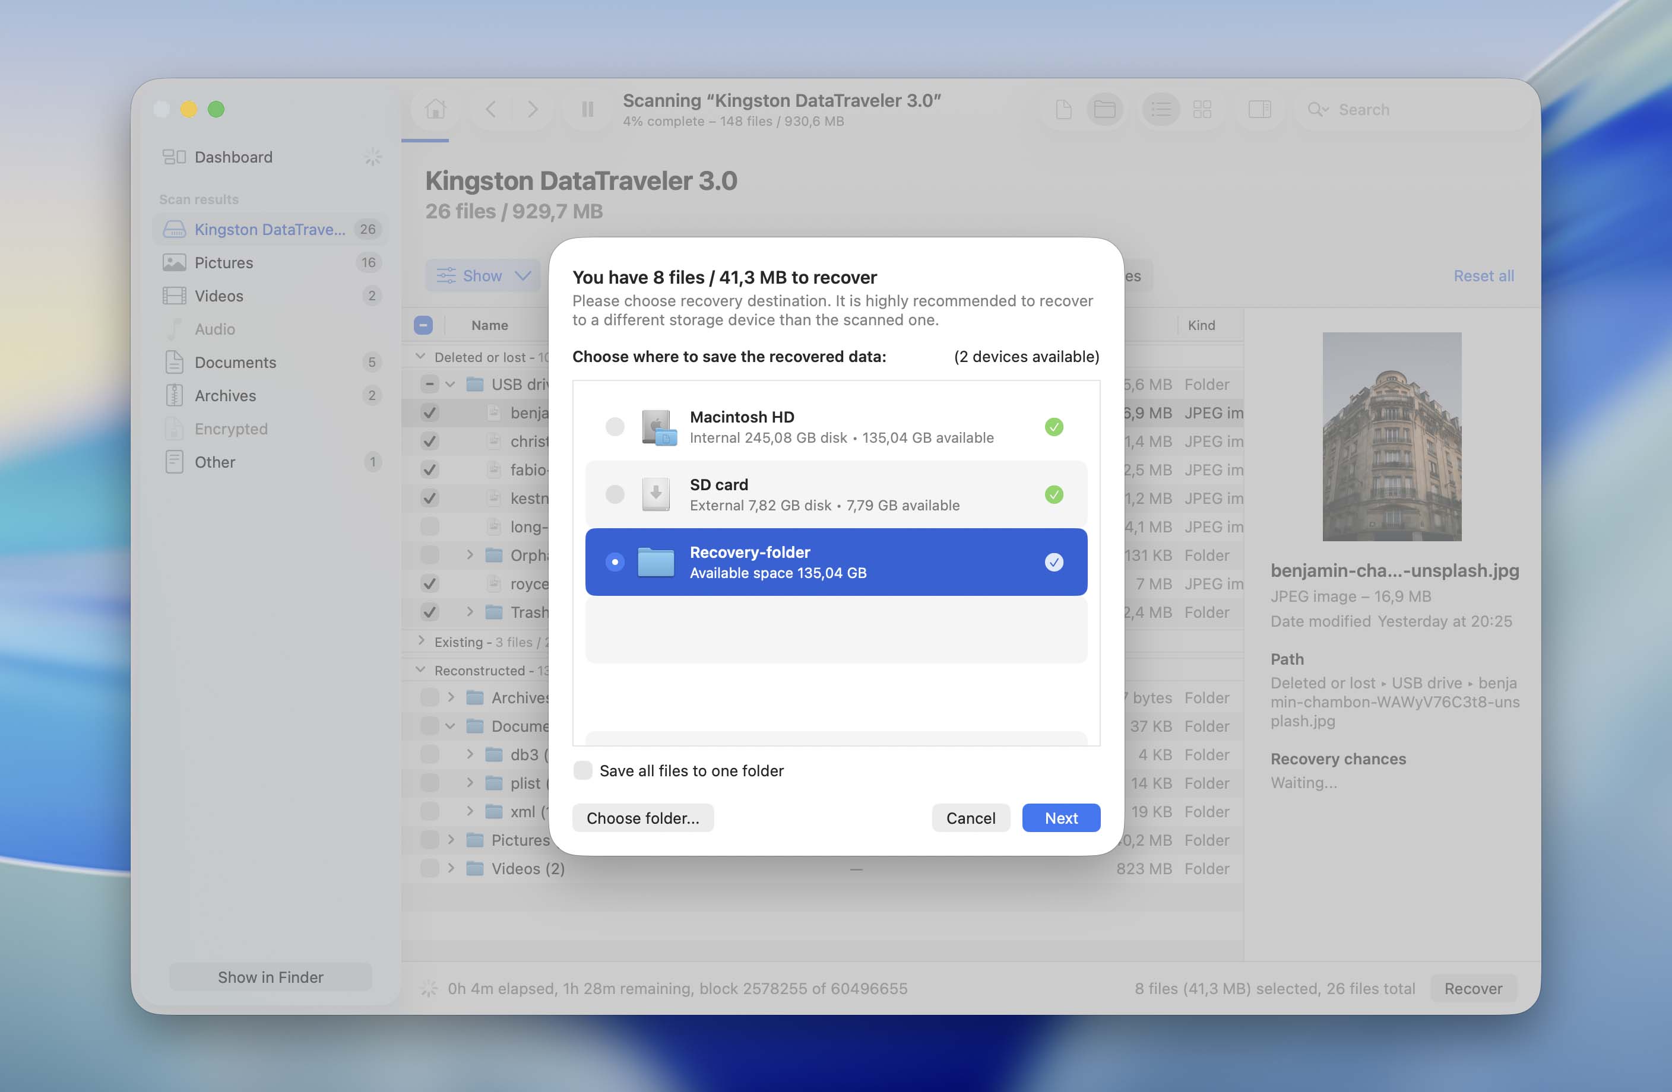Uncheck the benja file checkbox
The height and width of the screenshot is (1092, 1672).
[x=429, y=413]
